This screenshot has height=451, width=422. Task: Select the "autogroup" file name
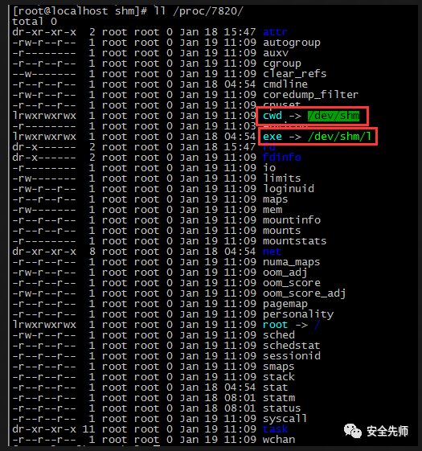[x=292, y=43]
